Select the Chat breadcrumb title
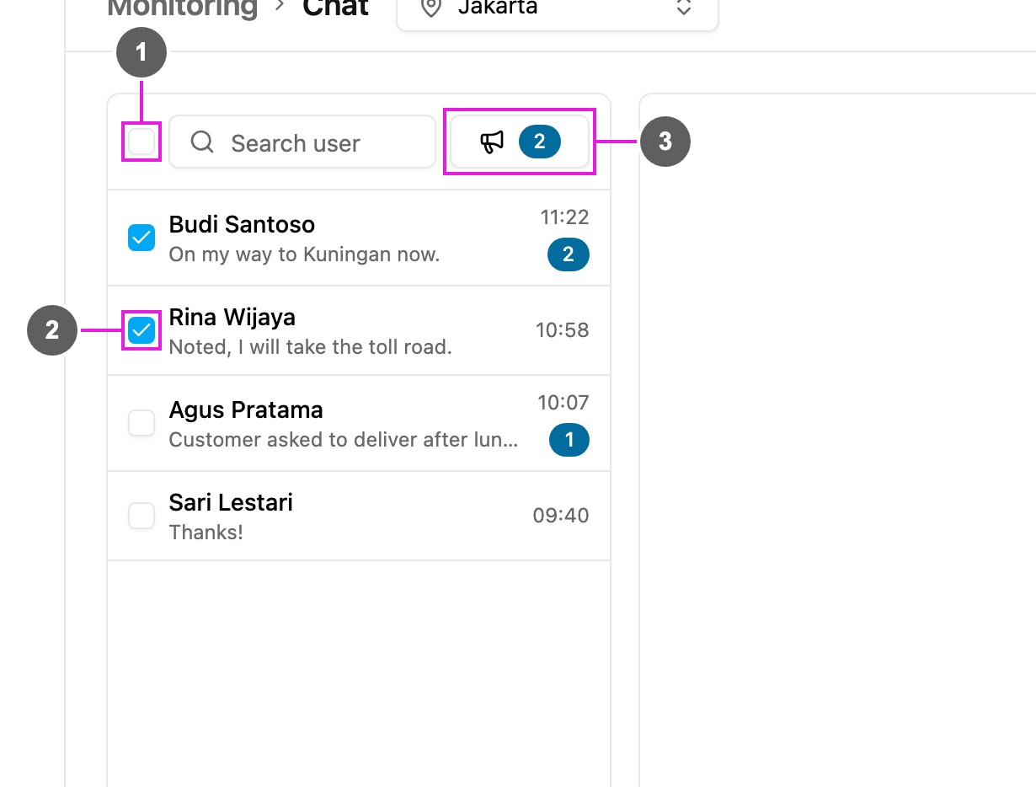This screenshot has height=787, width=1036. pos(335,8)
